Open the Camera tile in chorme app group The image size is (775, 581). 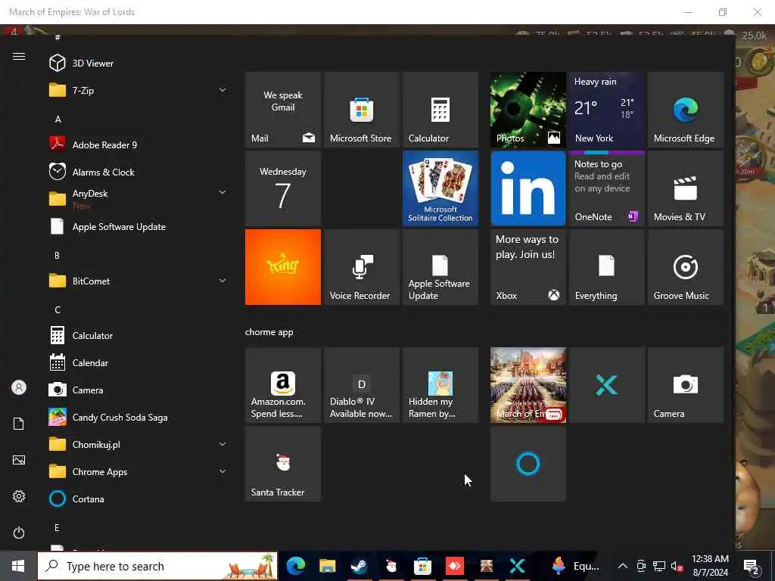pos(686,385)
